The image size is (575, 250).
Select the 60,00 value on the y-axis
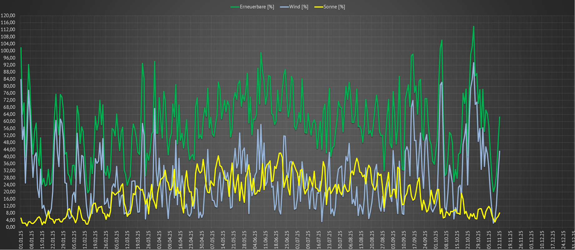(x=8, y=121)
